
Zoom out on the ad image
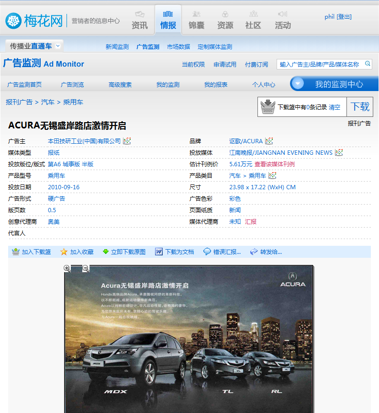[x=86, y=268]
